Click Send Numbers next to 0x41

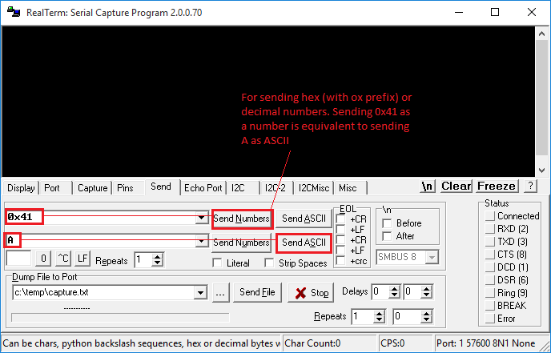[x=241, y=219]
